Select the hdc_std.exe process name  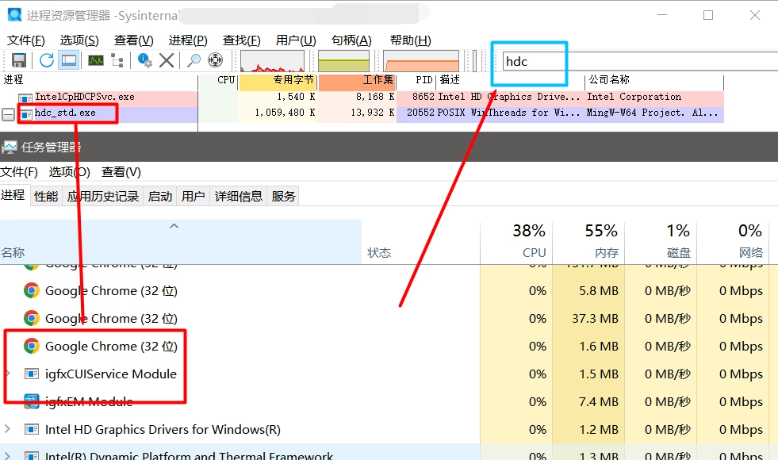coord(65,113)
